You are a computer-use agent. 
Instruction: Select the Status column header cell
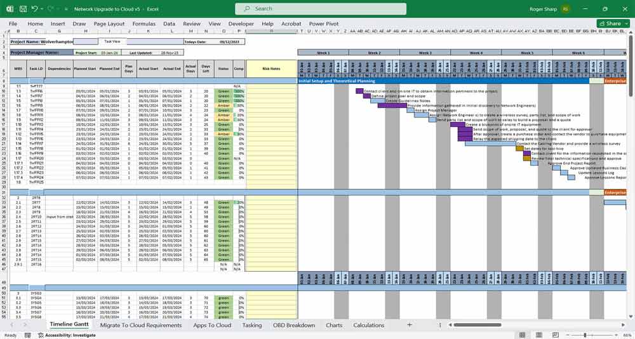pyautogui.click(x=223, y=69)
